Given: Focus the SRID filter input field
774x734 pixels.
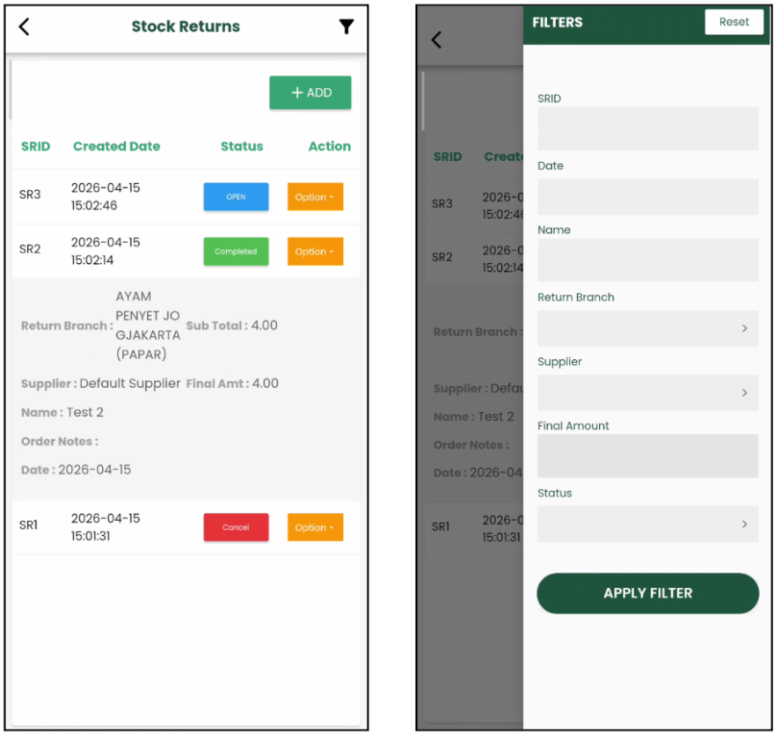Looking at the screenshot, I should click(647, 128).
